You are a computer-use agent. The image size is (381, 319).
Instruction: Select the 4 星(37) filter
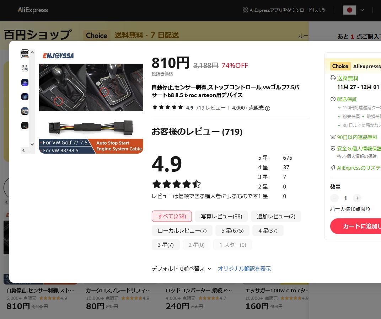(268, 230)
